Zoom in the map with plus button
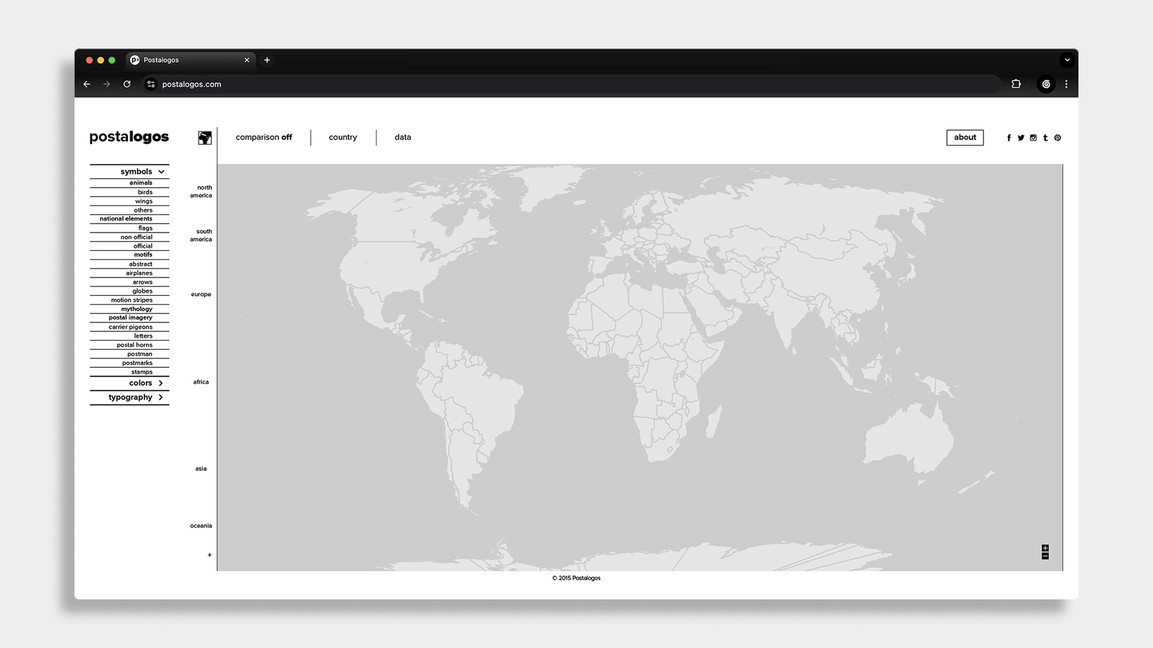Viewport: 1153px width, 648px height. pos(1045,548)
